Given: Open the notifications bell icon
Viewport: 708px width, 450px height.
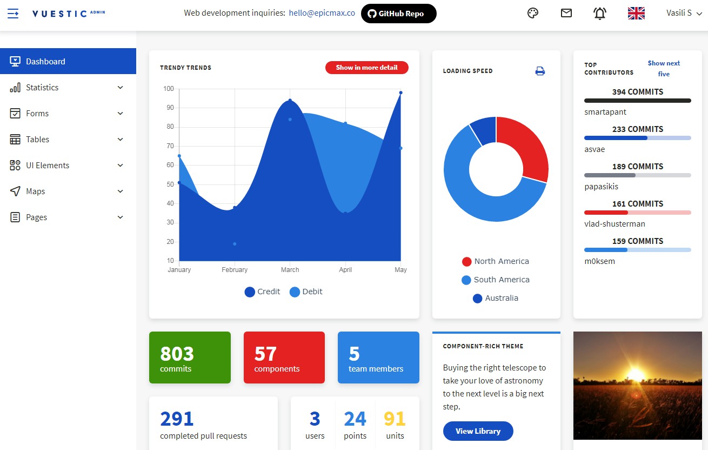Looking at the screenshot, I should (599, 14).
